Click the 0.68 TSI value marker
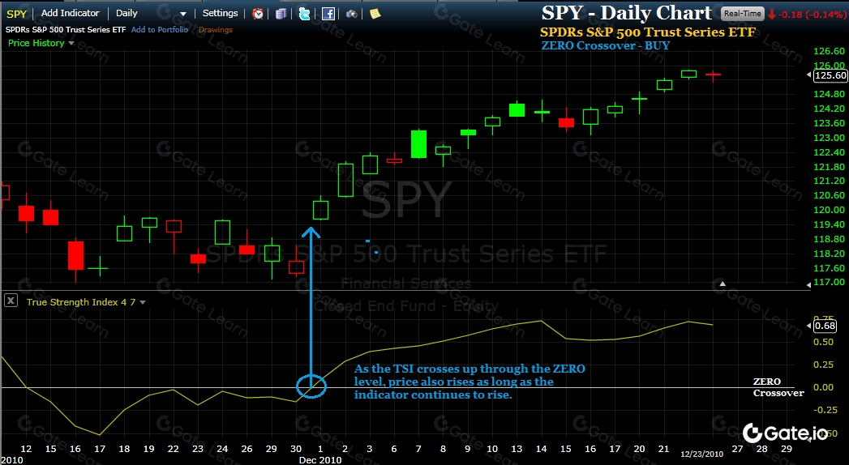This screenshot has height=465, width=849. coord(825,326)
